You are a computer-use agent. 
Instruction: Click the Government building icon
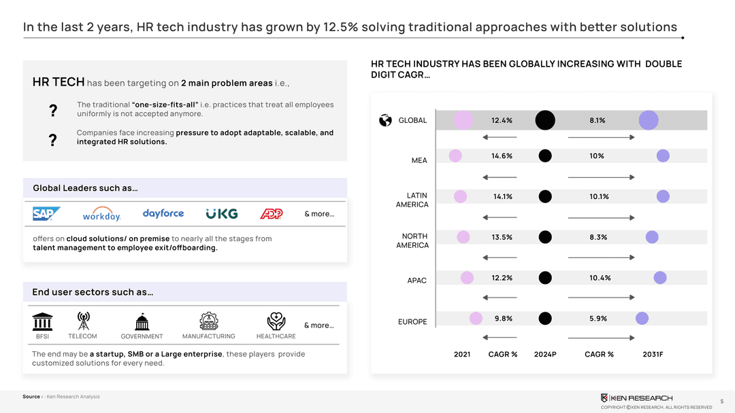click(x=142, y=321)
